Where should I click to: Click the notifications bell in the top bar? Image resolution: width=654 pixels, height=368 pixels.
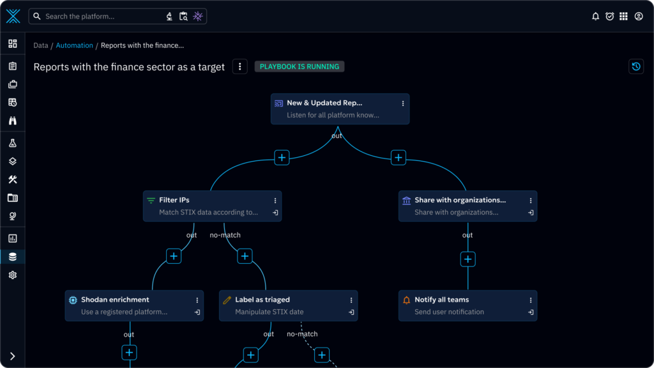pyautogui.click(x=596, y=17)
